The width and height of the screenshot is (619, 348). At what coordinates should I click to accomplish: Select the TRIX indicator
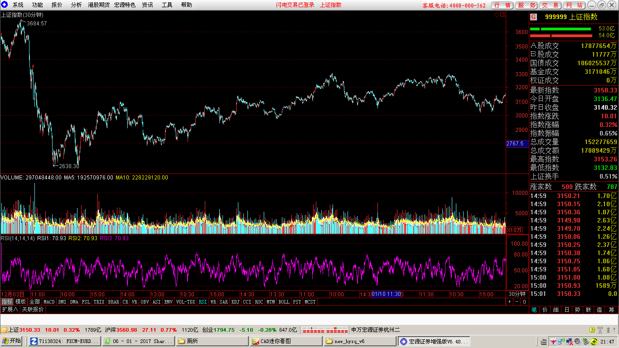click(x=99, y=302)
